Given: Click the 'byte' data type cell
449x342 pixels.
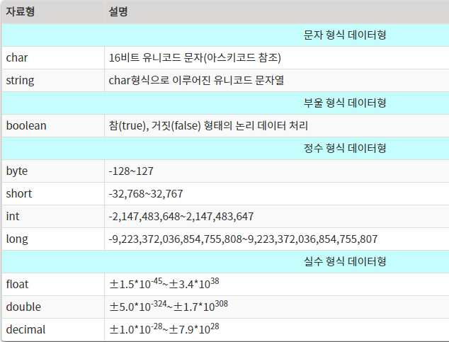Looking at the screenshot, I should click(53, 171).
